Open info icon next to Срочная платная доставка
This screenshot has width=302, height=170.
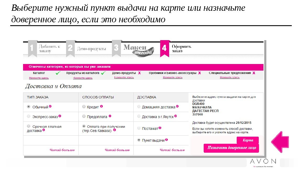[x=44, y=130]
